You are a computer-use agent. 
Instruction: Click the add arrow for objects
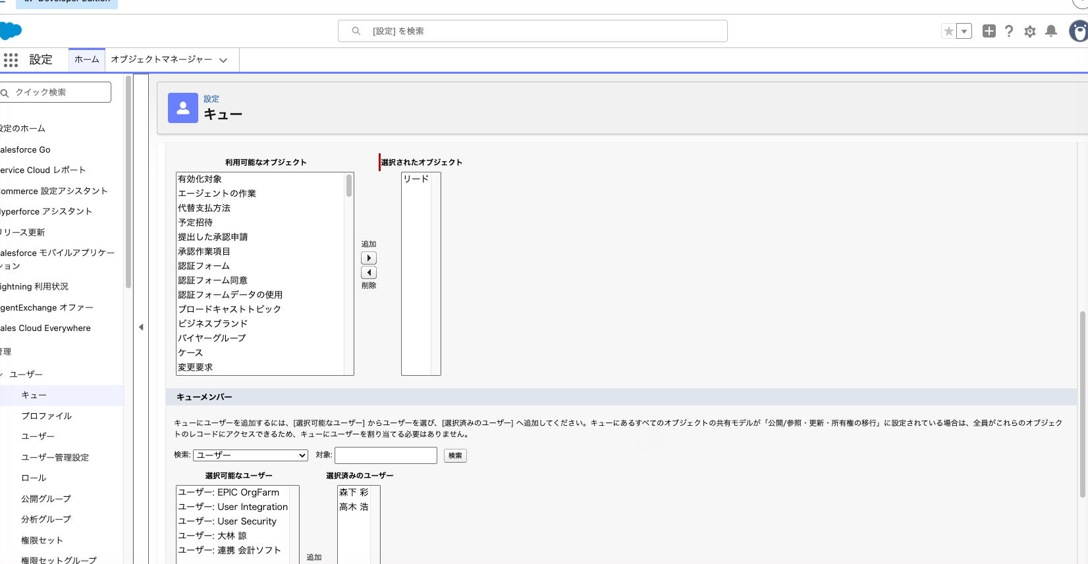click(369, 258)
